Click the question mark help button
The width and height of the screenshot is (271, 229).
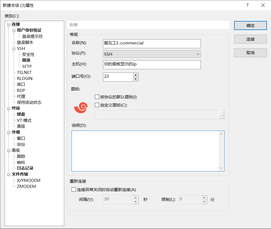tap(247, 5)
